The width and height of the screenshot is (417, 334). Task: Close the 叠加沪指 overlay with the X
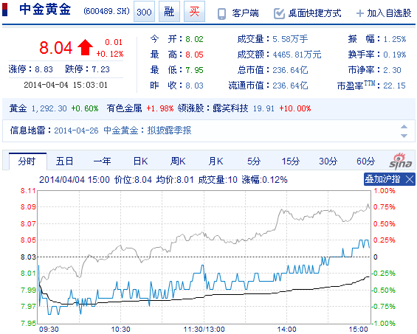tap(410, 179)
